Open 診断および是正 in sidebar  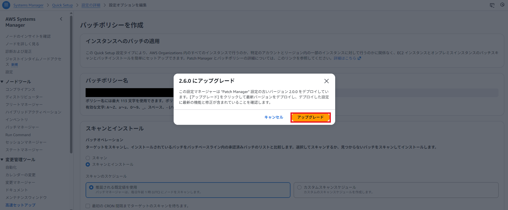(x=19, y=51)
